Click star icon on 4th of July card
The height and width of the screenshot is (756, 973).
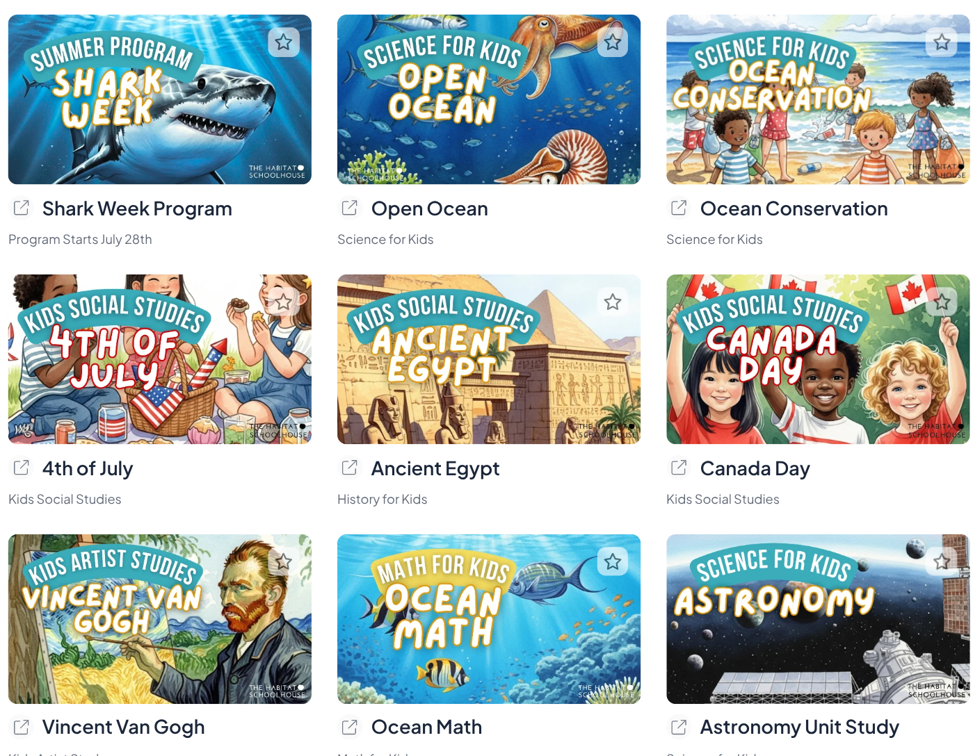(x=284, y=302)
